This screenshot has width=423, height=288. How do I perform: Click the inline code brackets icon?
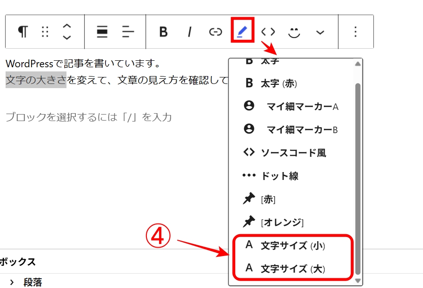[x=268, y=32]
